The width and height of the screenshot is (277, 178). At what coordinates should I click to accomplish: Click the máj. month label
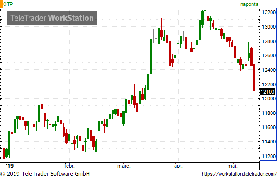coord(233,166)
